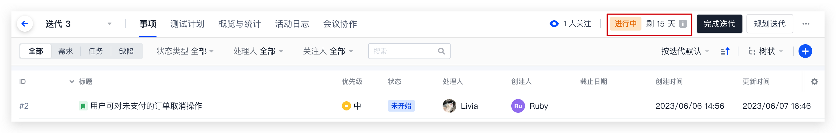
Task: Toggle the ascending sort order icon
Action: 725,51
